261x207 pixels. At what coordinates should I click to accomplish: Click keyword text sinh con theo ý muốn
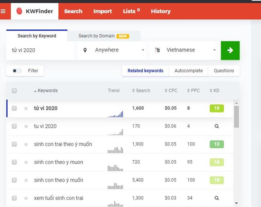pos(59,180)
